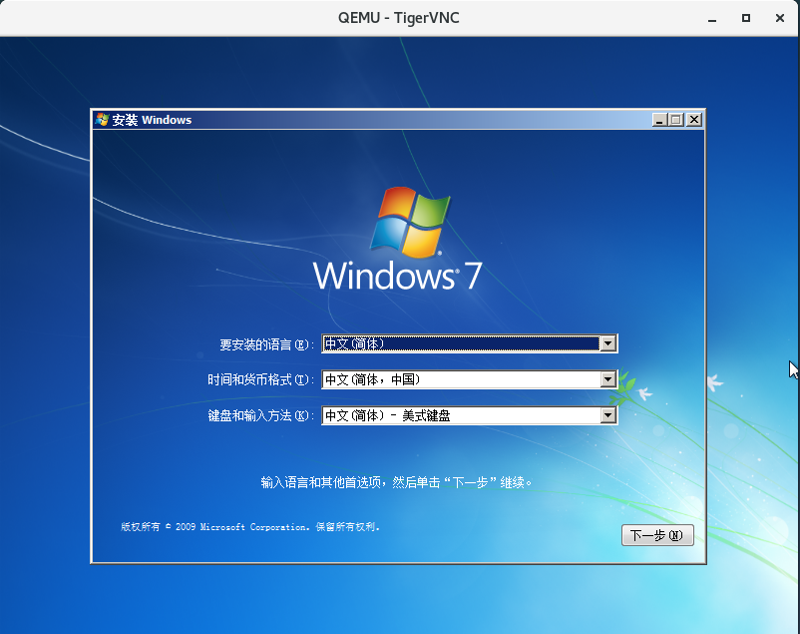Image resolution: width=800 pixels, height=634 pixels.
Task: Maximize the 安装 Windows dialog
Action: point(676,120)
